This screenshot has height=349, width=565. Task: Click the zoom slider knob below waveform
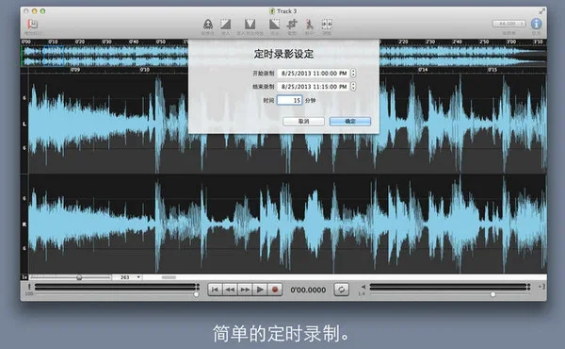(79, 277)
